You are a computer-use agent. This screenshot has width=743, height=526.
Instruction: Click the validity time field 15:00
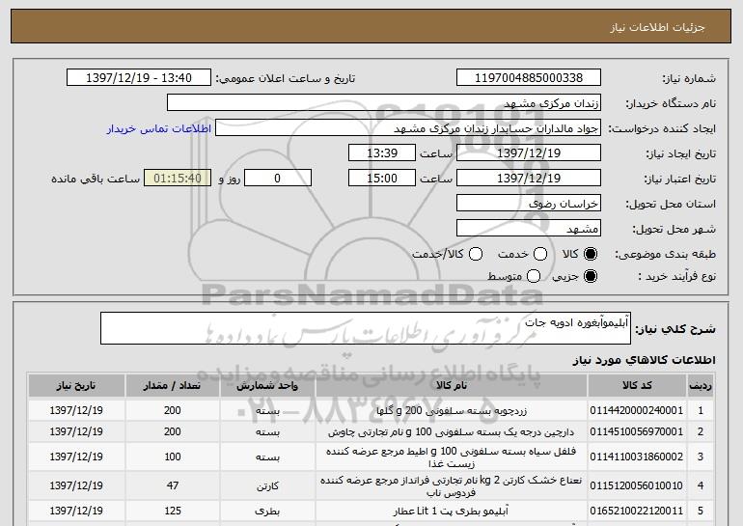click(382, 179)
